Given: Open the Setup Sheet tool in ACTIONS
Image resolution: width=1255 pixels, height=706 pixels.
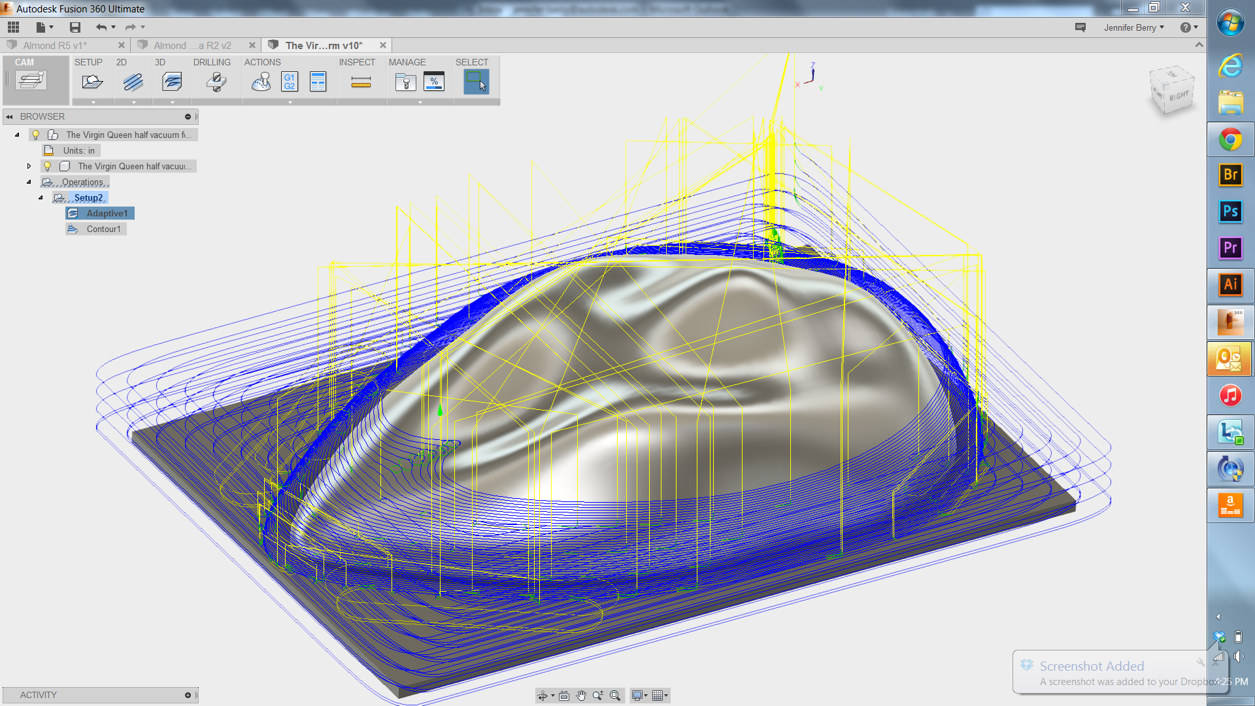Looking at the screenshot, I should point(318,81).
